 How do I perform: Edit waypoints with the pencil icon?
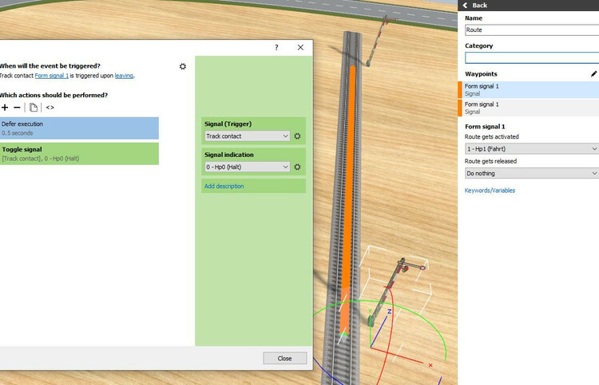(593, 73)
